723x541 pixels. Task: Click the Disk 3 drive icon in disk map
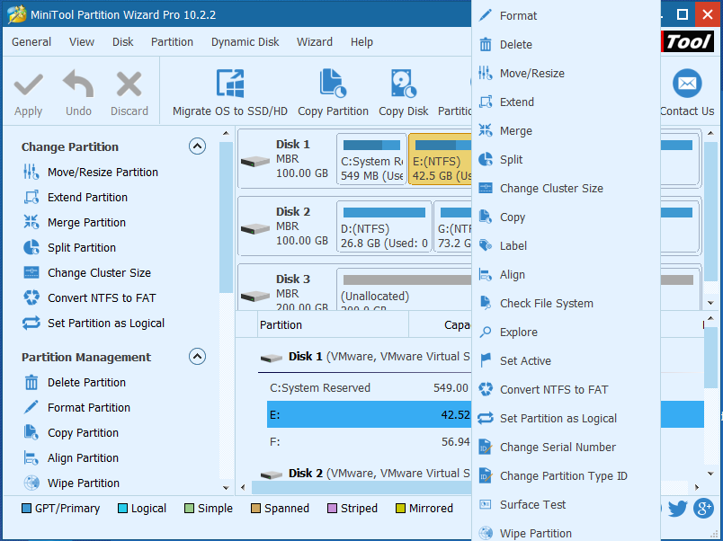click(255, 296)
